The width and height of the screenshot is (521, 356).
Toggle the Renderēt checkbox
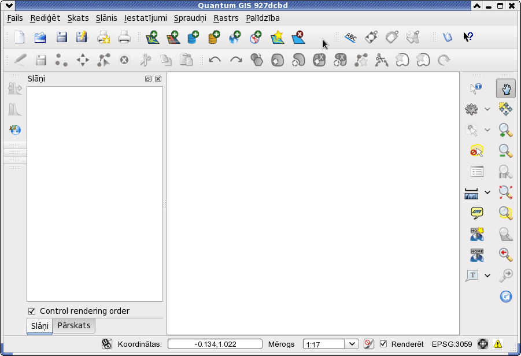[383, 344]
